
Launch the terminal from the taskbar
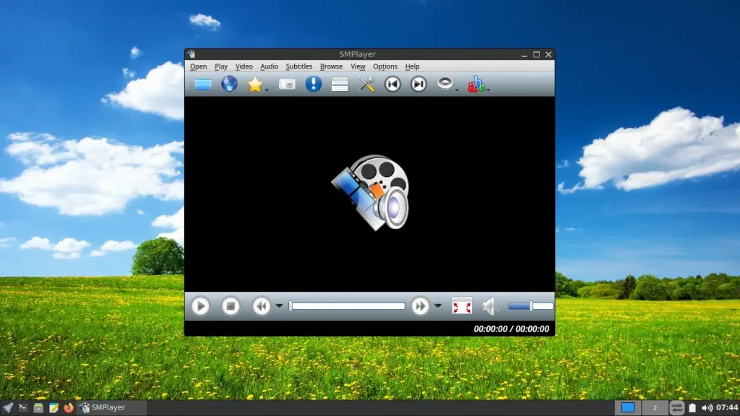point(22,407)
